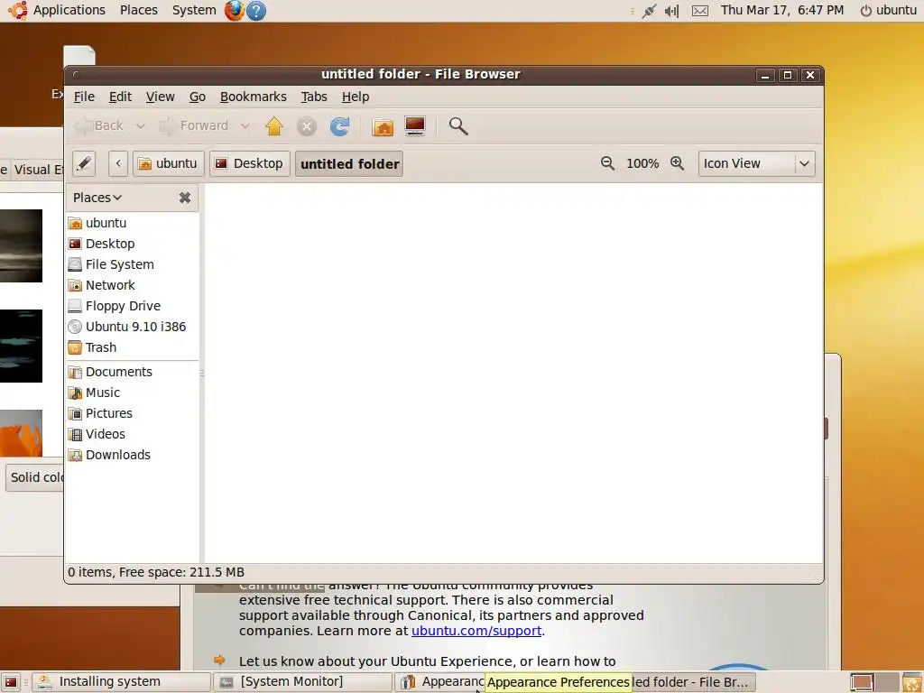Select Floppy Drive in Places sidebar
Viewport: 924px width, 693px height.
tap(133, 306)
